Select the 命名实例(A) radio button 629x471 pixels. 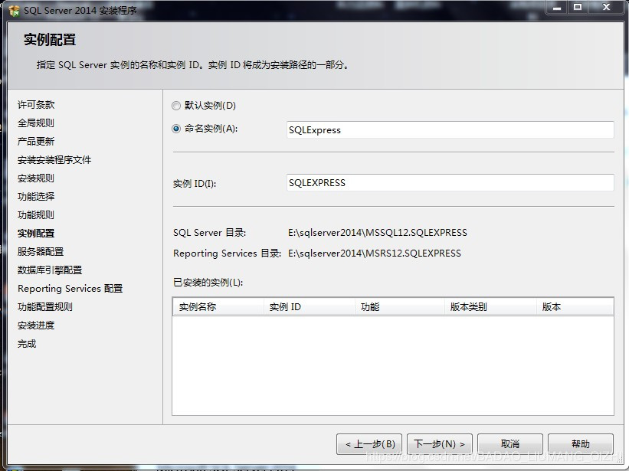coord(177,129)
